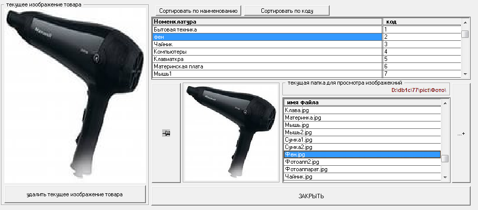Select file 'Материнка.jpg'

[362, 118]
